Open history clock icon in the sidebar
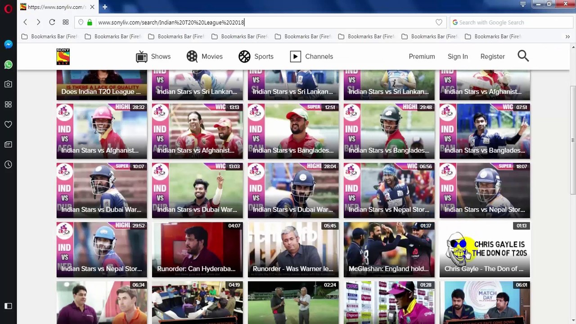This screenshot has width=576, height=324. (8, 165)
